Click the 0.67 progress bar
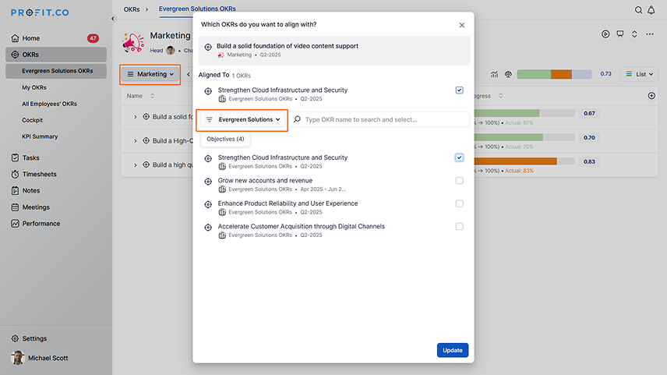 click(x=524, y=113)
